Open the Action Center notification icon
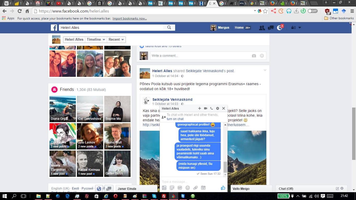This screenshot has height=200, width=356. [x=323, y=196]
